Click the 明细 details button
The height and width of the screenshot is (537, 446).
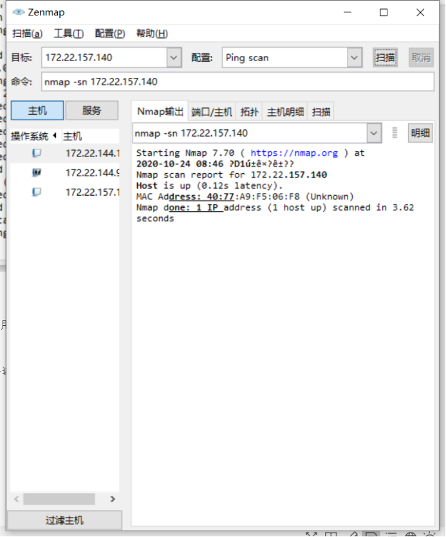click(x=420, y=133)
